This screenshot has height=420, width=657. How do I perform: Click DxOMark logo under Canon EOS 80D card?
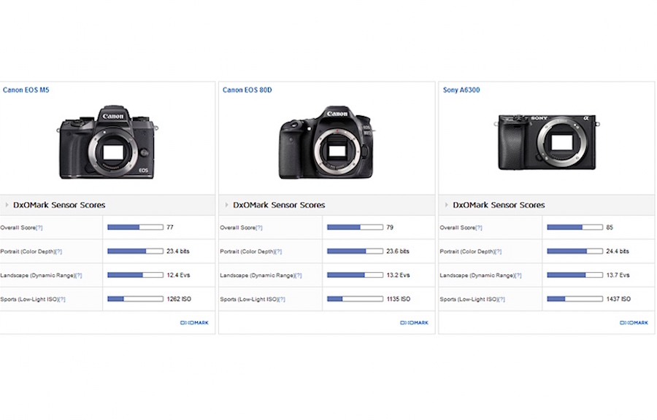pyautogui.click(x=414, y=322)
